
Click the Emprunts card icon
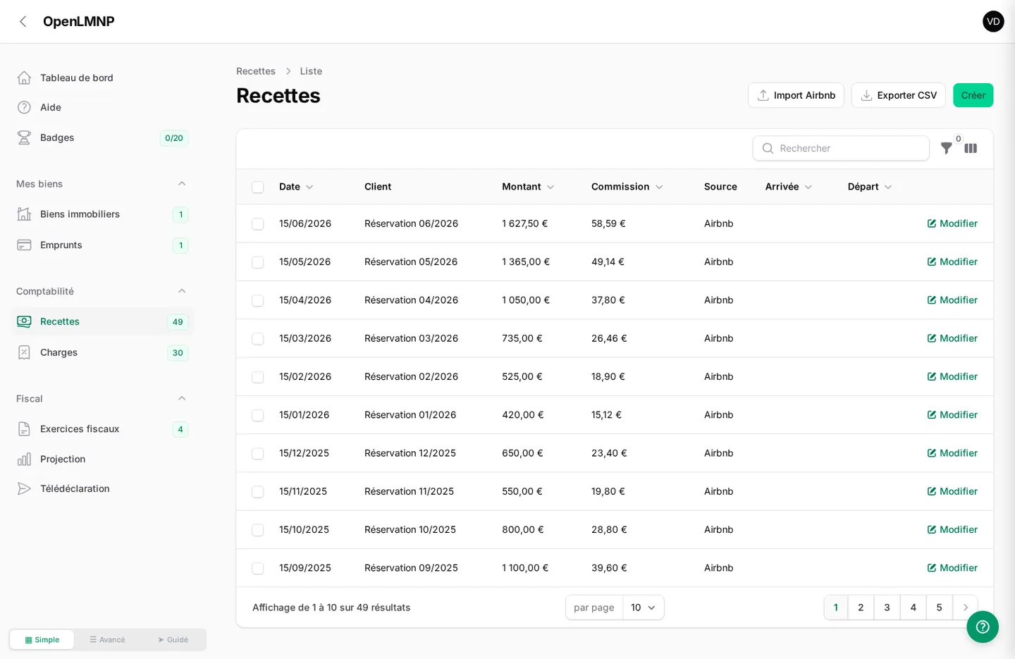tap(24, 245)
